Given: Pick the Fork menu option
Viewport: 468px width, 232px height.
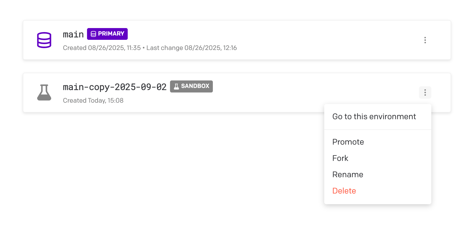Looking at the screenshot, I should 340,158.
